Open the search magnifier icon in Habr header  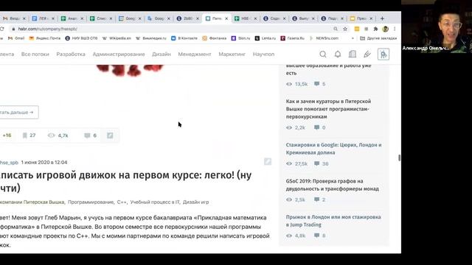(323, 54)
